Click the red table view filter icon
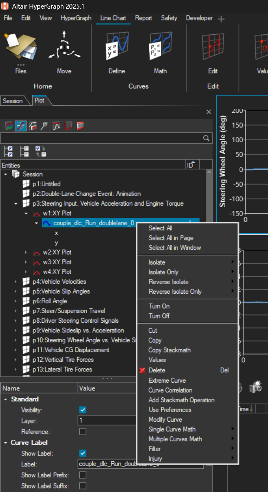 pyautogui.click(x=80, y=126)
